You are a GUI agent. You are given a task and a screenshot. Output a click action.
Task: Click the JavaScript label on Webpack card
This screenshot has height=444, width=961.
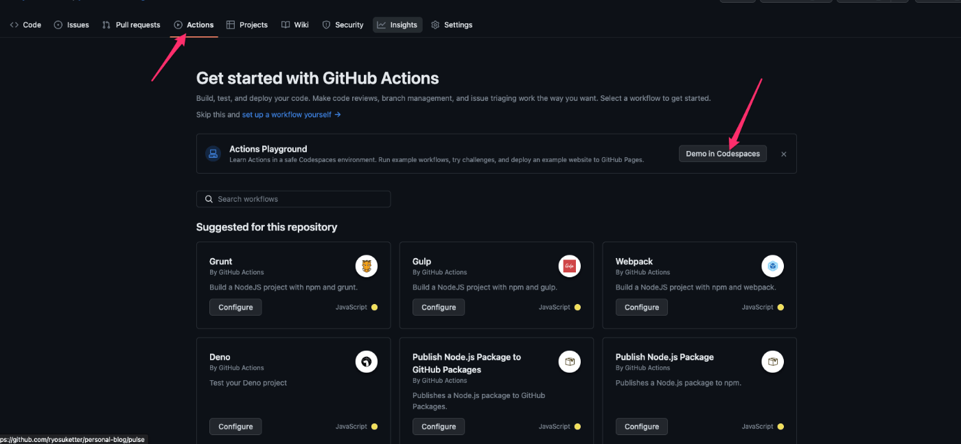(x=758, y=307)
